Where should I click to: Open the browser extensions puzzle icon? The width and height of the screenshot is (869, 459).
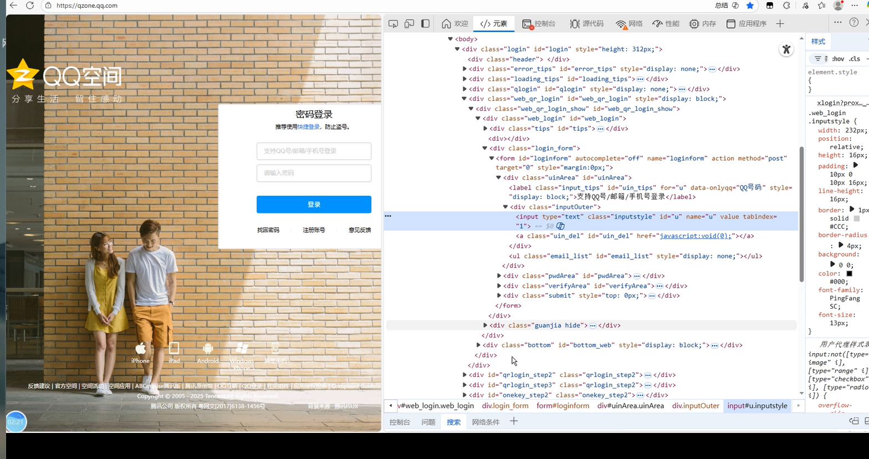pos(786,6)
